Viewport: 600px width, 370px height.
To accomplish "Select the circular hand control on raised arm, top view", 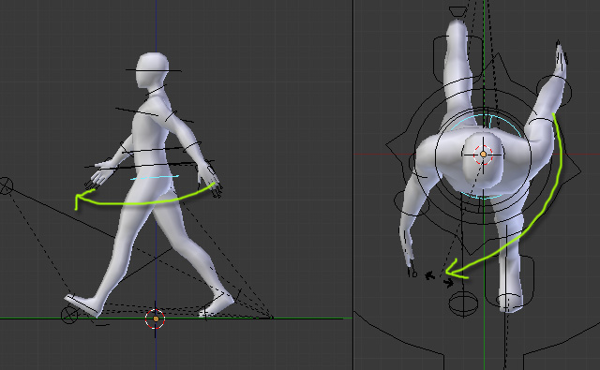I will pos(554,92).
